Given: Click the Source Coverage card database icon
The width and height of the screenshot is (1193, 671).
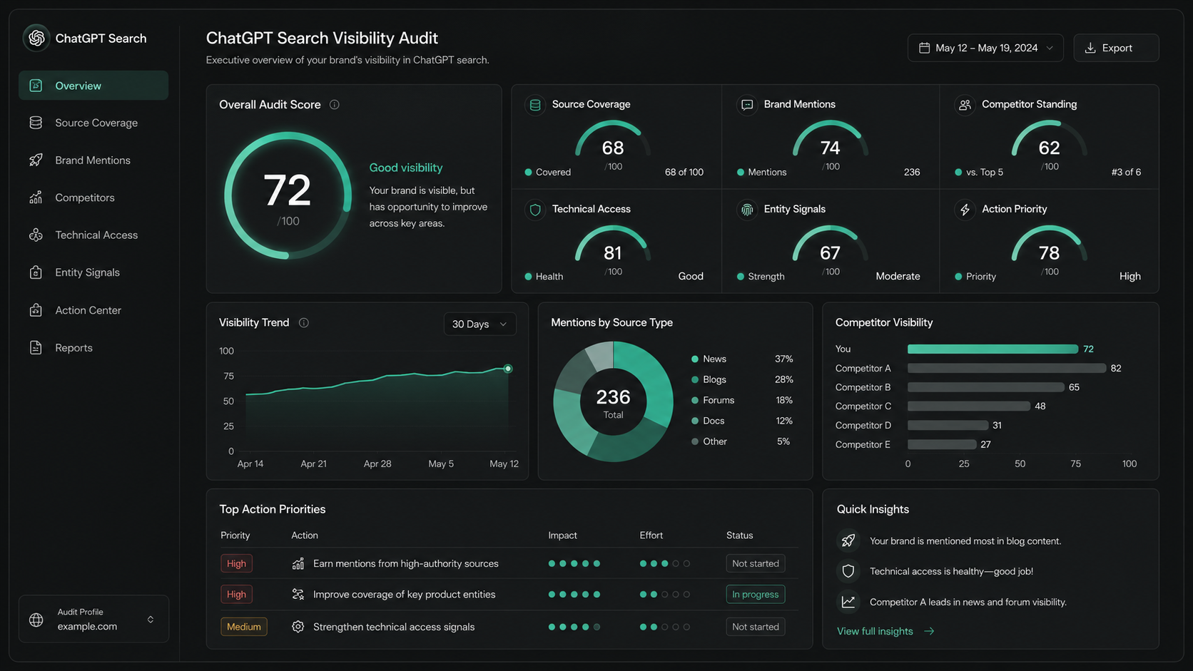Looking at the screenshot, I should coord(535,105).
